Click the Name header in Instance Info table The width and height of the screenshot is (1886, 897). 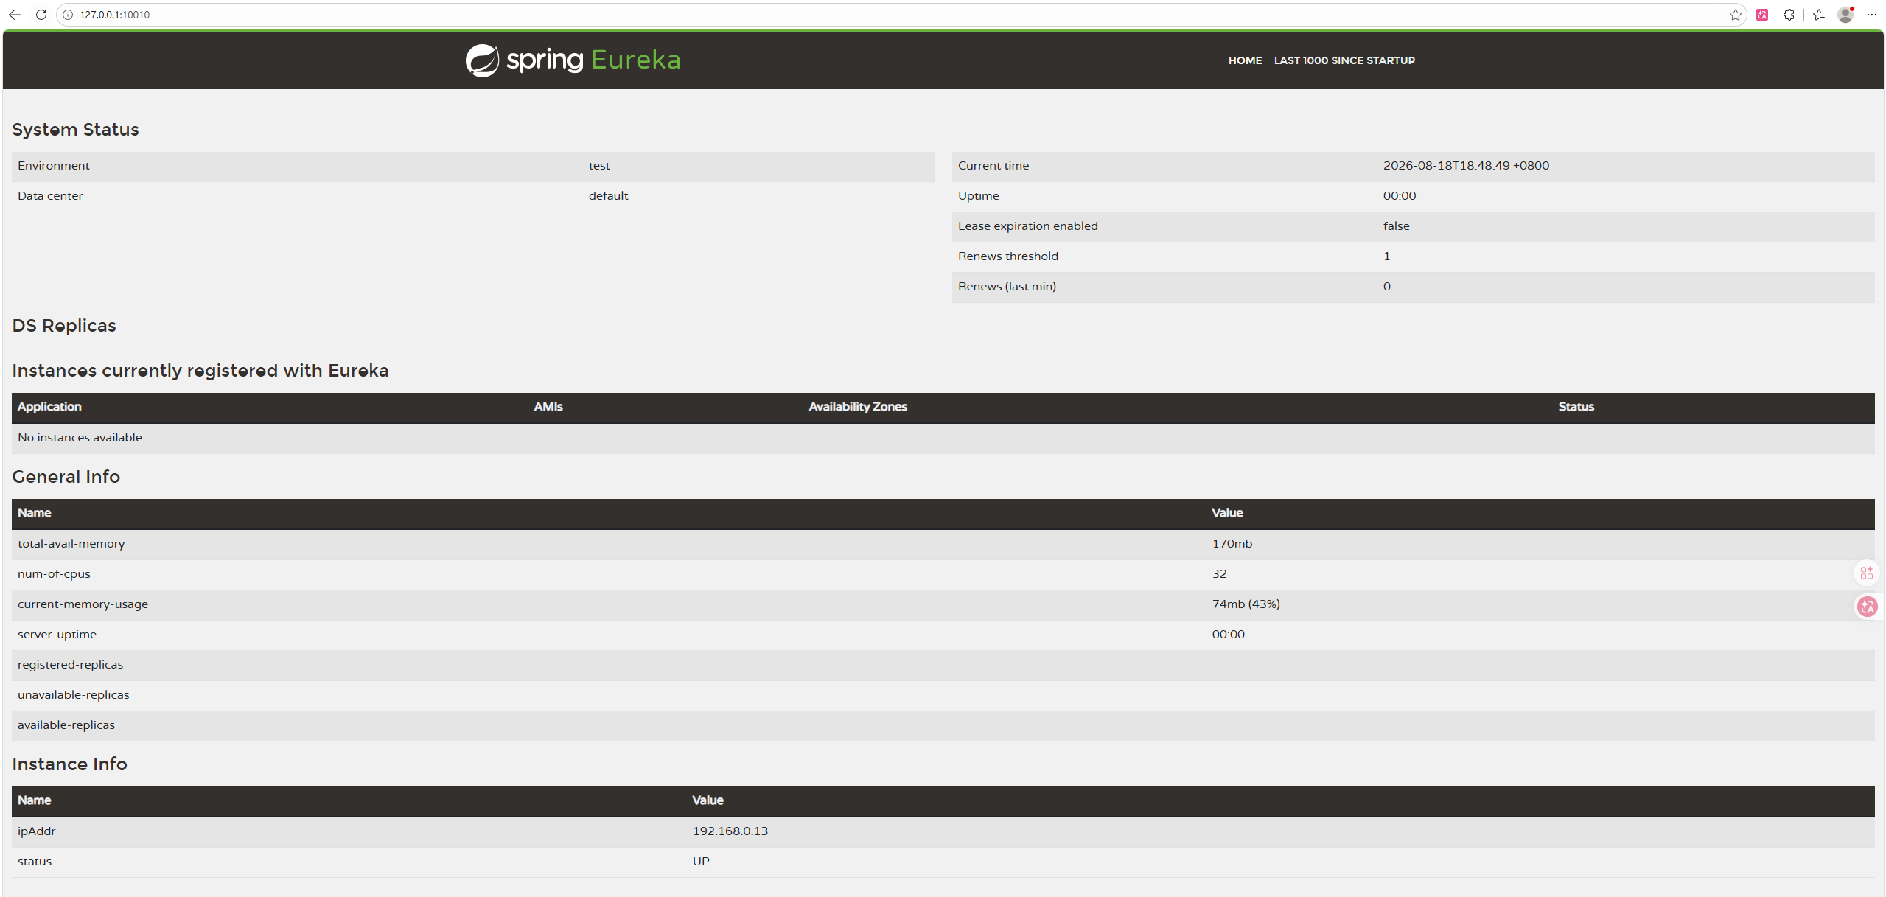coord(34,800)
